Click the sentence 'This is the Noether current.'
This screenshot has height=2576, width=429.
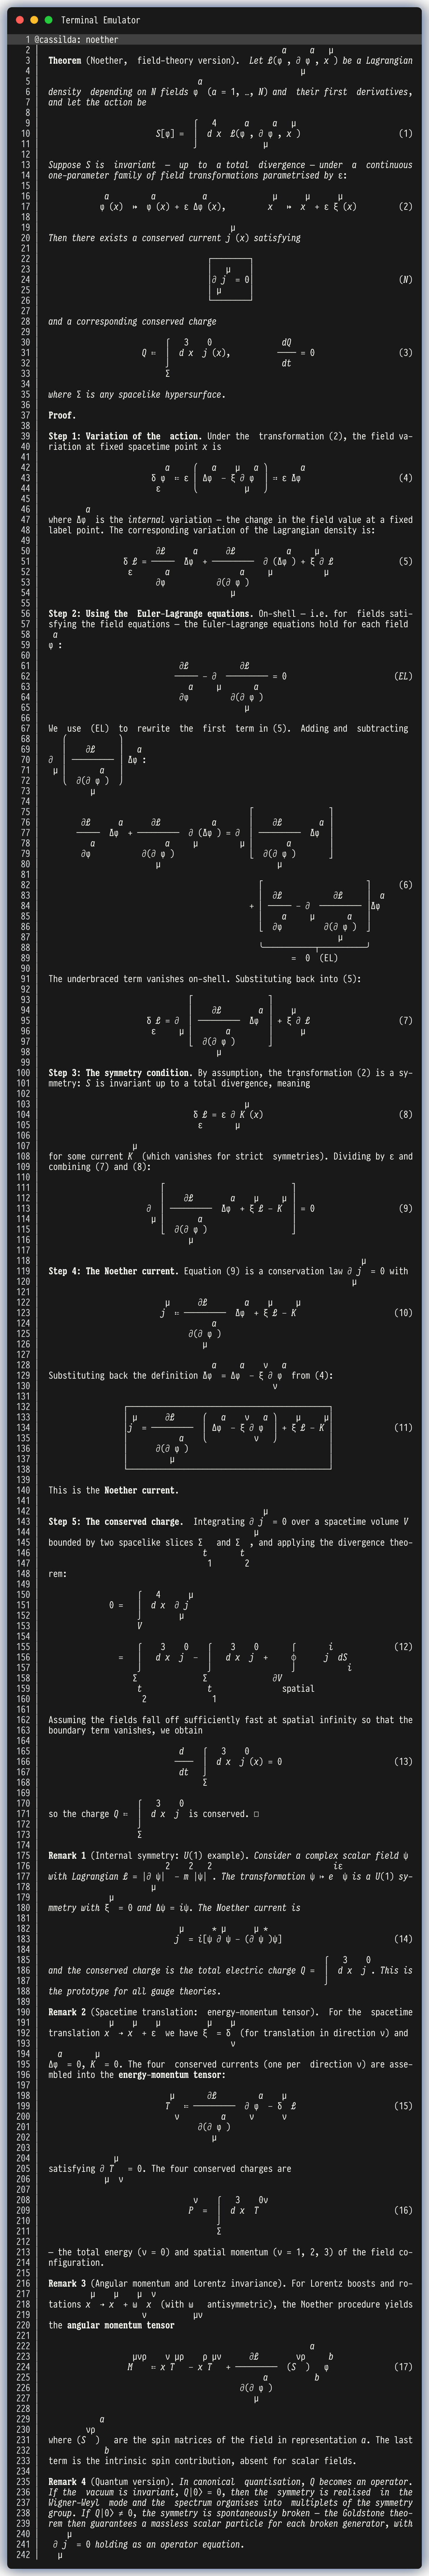[x=114, y=1490]
